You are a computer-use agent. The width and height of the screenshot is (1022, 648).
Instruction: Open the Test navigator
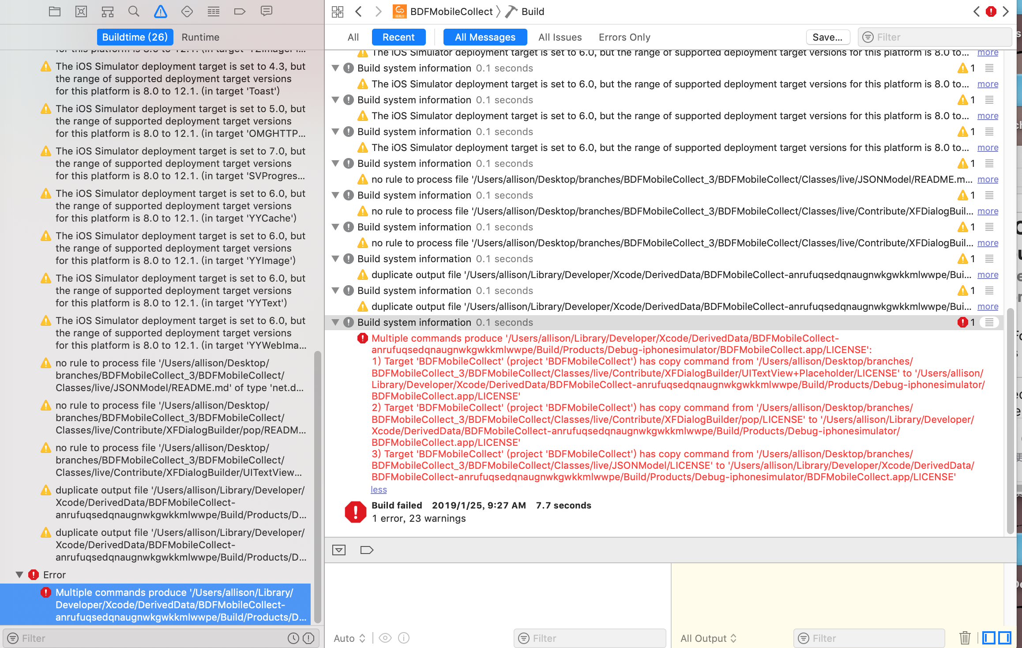[187, 11]
